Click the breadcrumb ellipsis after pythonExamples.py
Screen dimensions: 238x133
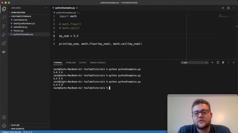(79, 13)
